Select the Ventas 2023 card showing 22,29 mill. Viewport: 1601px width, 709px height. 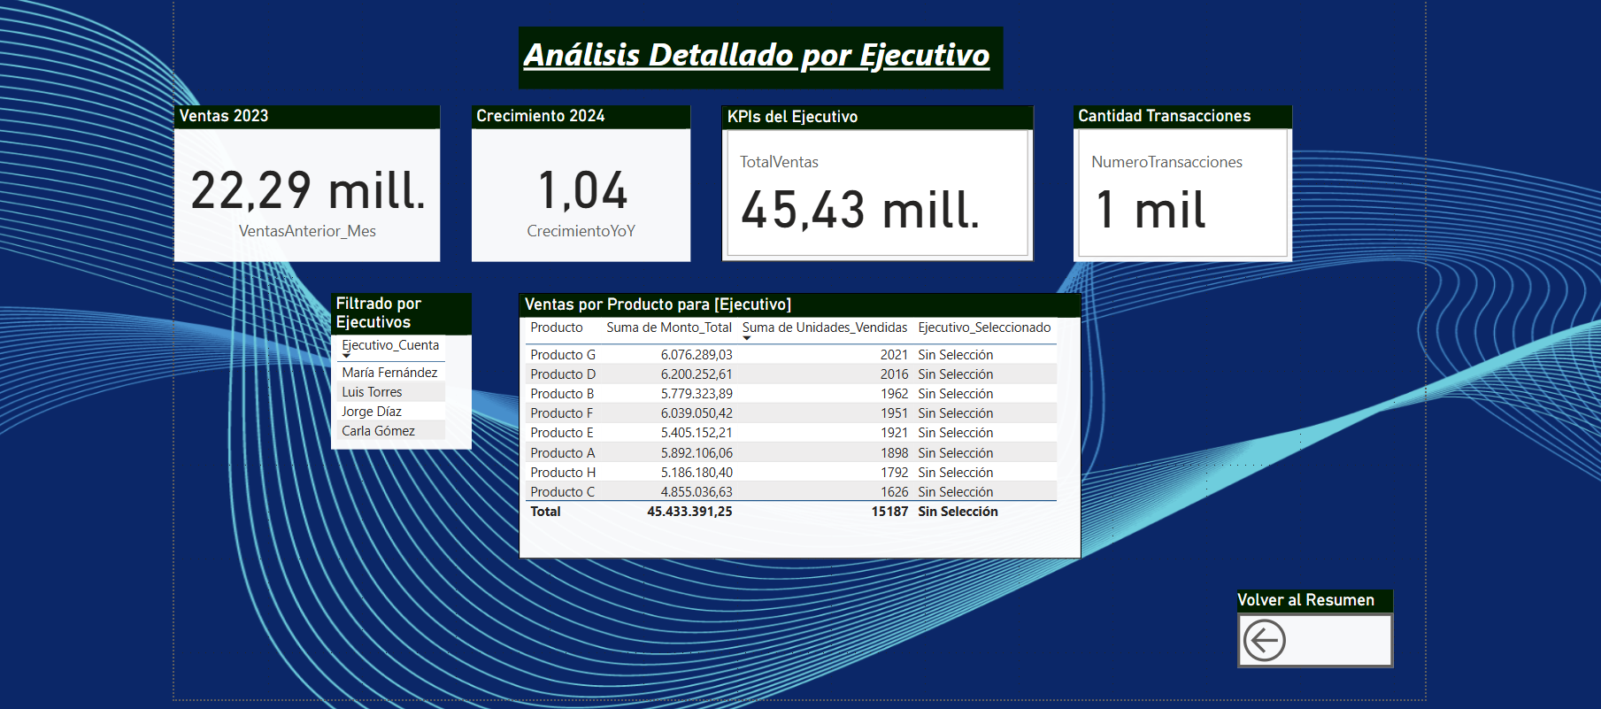tap(307, 191)
